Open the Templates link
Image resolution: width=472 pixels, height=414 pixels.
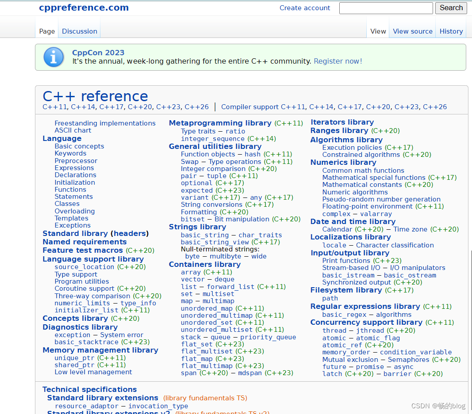(x=71, y=218)
